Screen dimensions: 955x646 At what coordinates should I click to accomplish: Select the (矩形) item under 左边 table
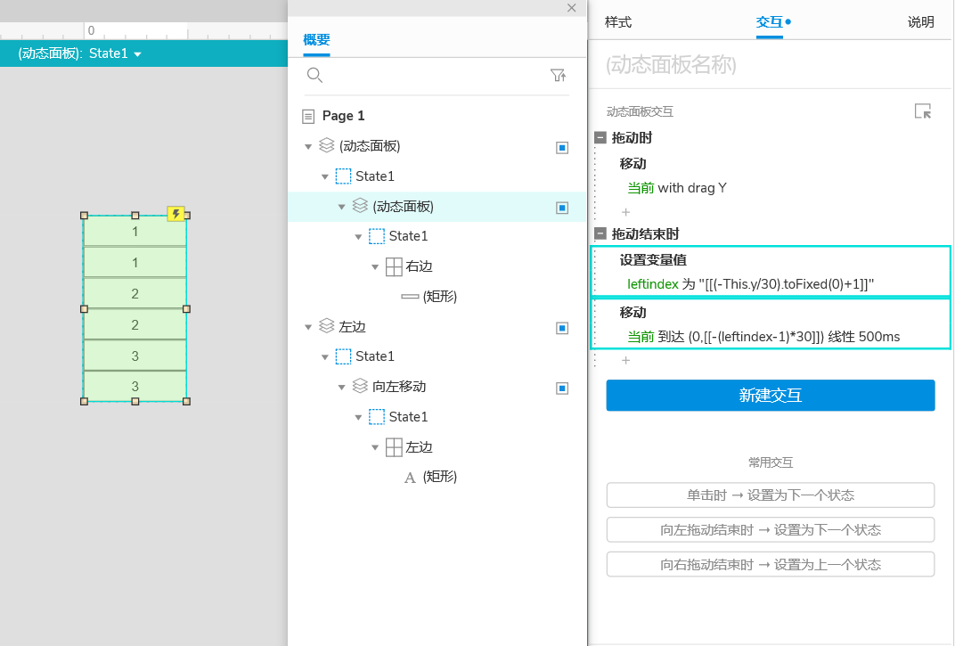(440, 477)
